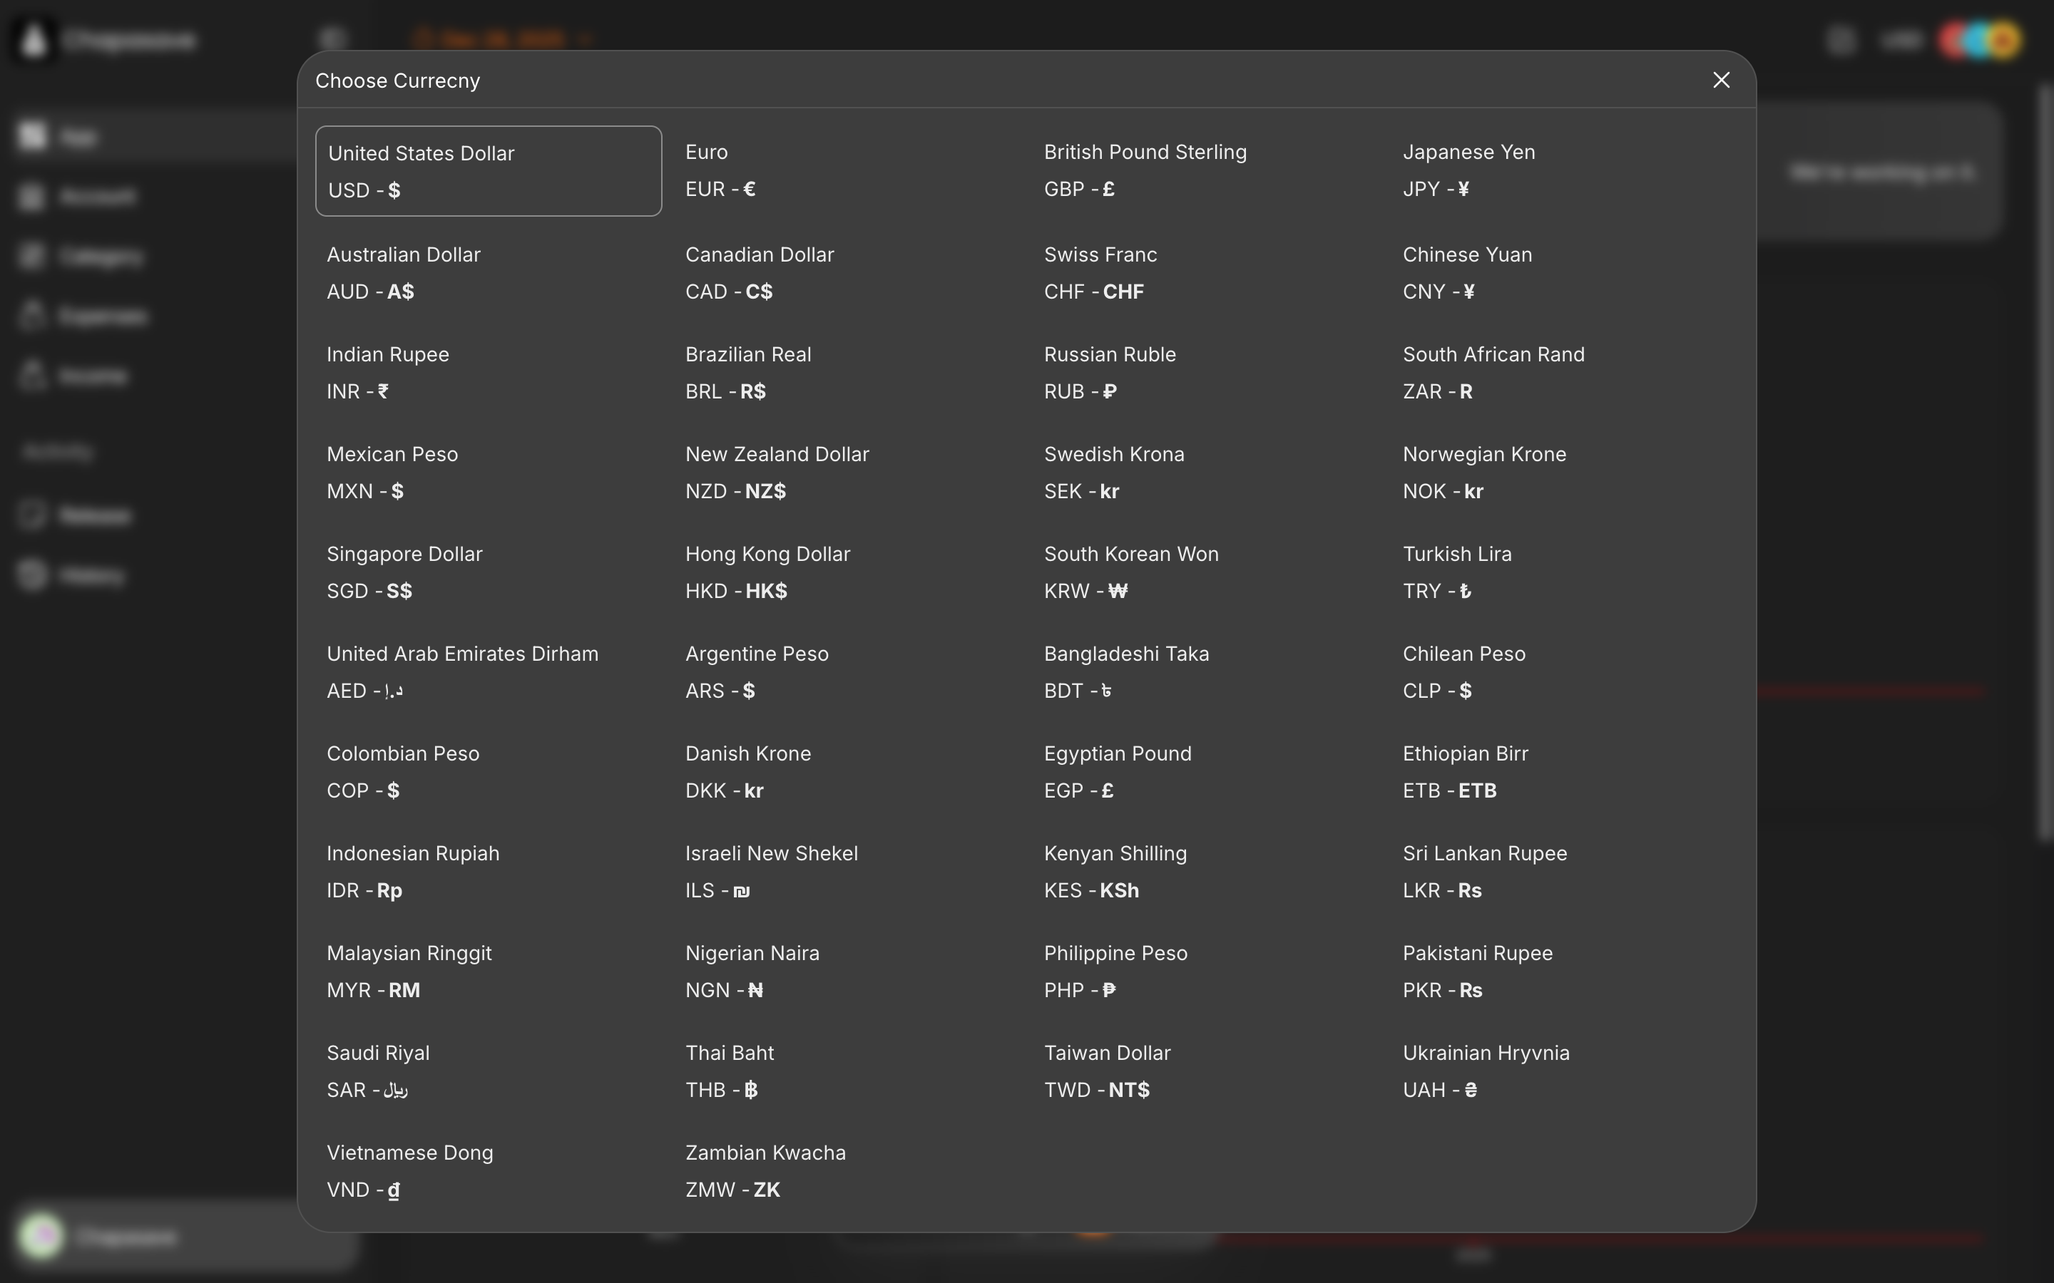Viewport: 2054px width, 1283px height.
Task: Open the USD currency selector in the top bar
Action: pos(1902,39)
